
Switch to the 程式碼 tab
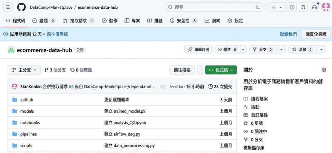[x=15, y=21]
